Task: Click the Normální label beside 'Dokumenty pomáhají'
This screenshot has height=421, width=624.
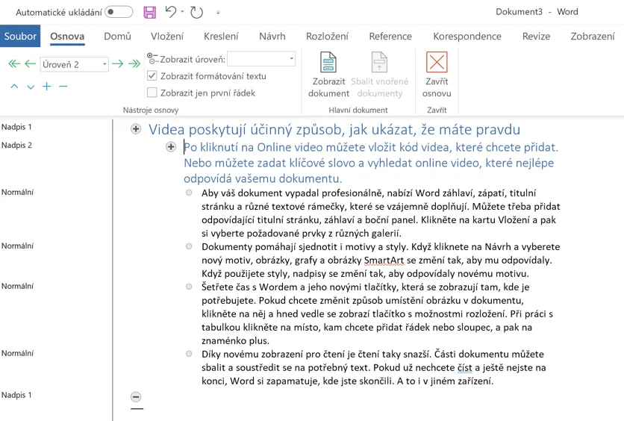Action: point(17,246)
